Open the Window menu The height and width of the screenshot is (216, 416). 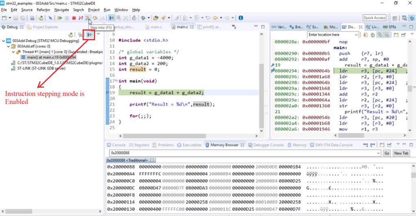[121, 10]
